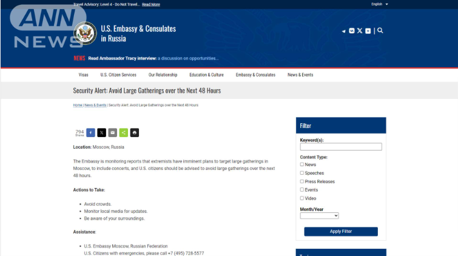Tick the Press Releases checkbox
458x256 pixels.
point(302,181)
